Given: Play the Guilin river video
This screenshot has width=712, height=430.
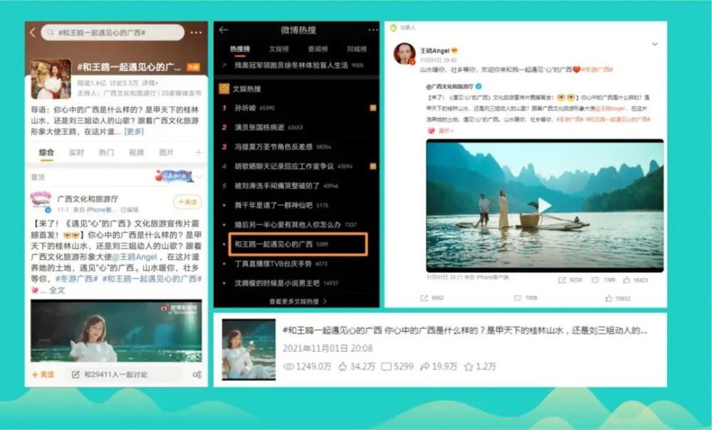Looking at the screenshot, I should (x=545, y=205).
